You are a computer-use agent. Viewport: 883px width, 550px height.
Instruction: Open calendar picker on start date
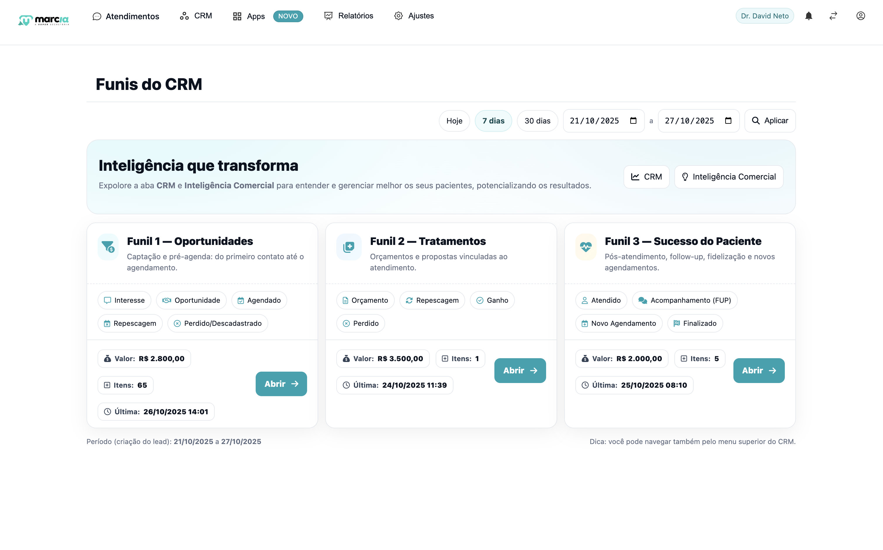coord(633,121)
